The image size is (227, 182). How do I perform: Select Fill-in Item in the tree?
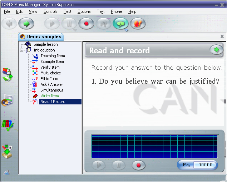pos(49,79)
